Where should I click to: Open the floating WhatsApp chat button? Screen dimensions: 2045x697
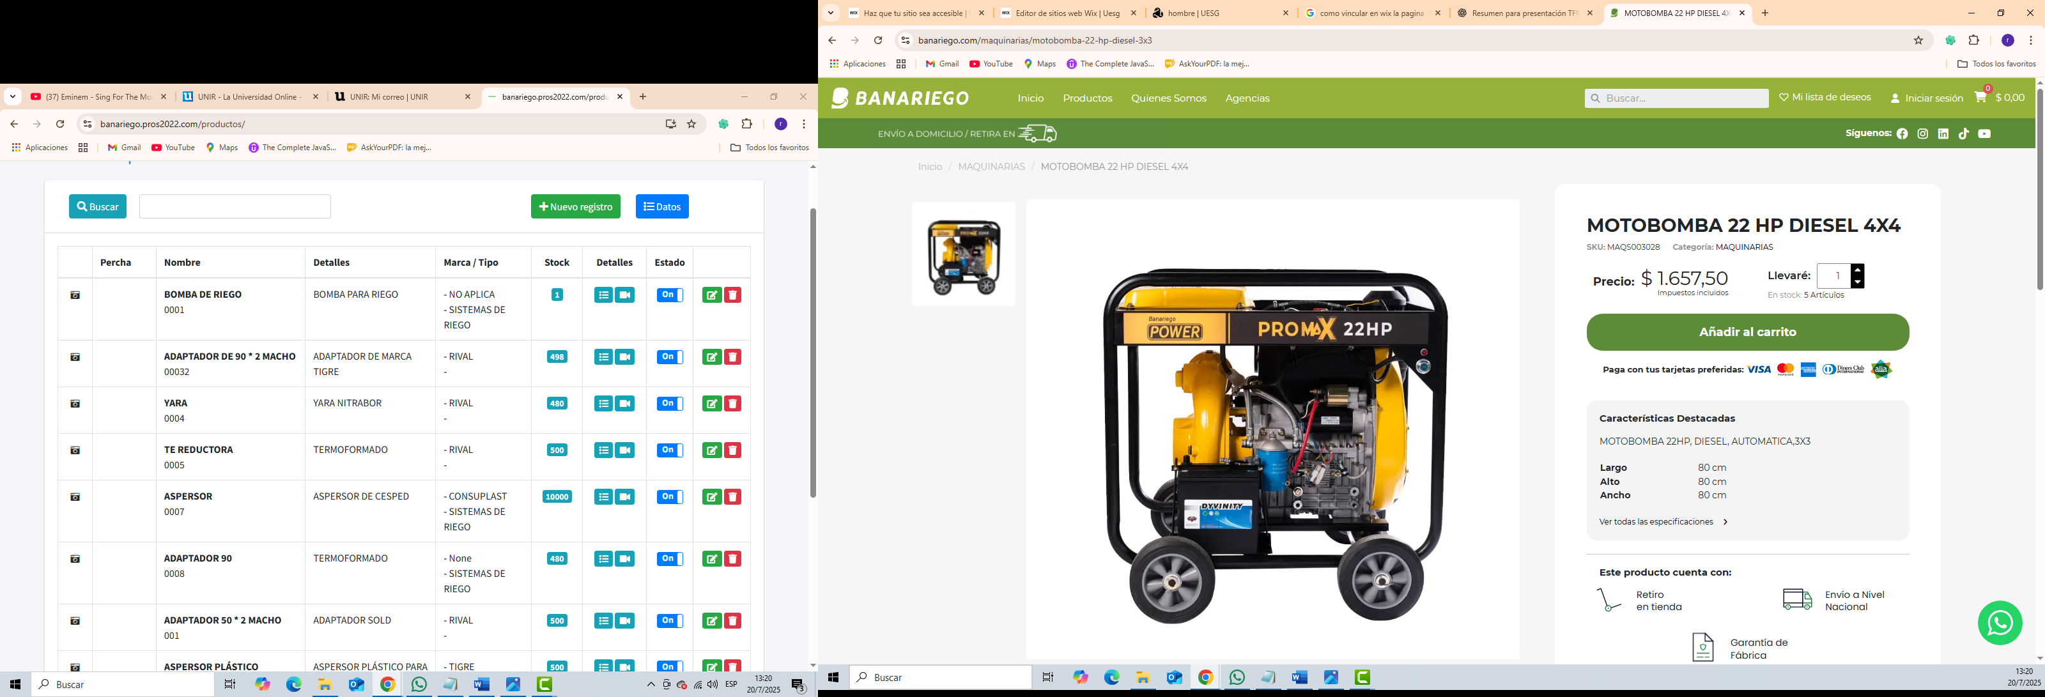[x=1999, y=623]
